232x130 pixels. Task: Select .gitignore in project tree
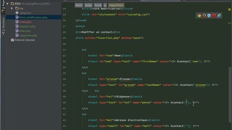(25, 13)
